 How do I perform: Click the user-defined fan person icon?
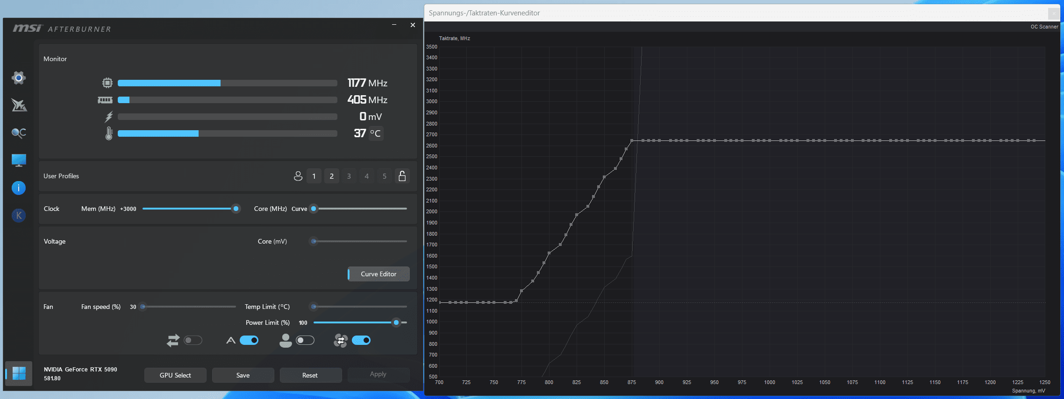click(286, 340)
